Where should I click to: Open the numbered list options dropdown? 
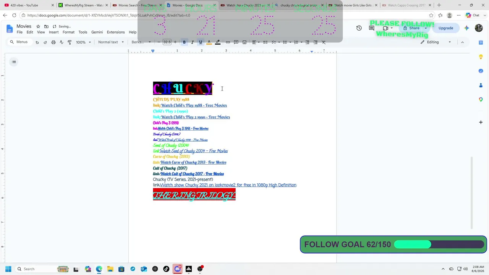298,42
